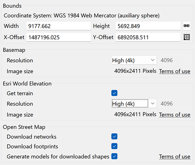The width and height of the screenshot is (195, 165).
Task: Uncheck the Download footprints option
Action: pos(114,147)
